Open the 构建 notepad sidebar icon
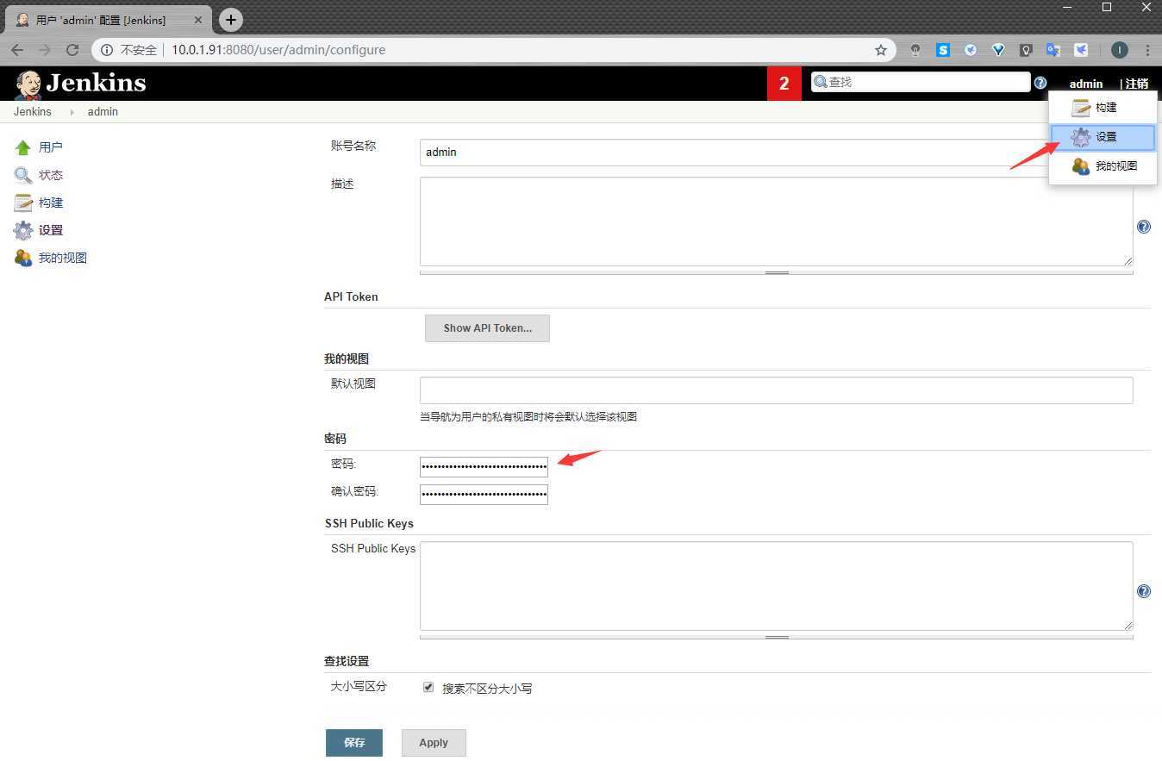Viewport: 1162px width, 761px height. tap(23, 203)
